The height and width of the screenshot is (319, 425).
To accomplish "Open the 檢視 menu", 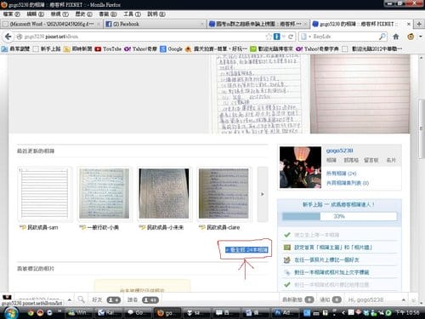I will 59,14.
